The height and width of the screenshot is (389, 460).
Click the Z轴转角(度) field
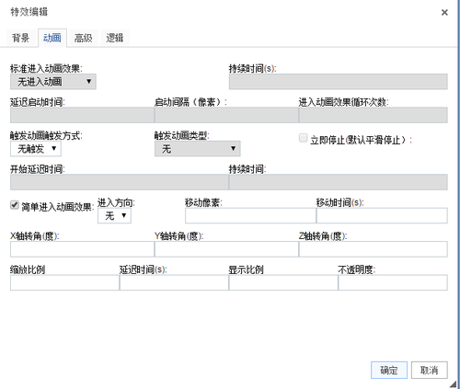click(x=374, y=249)
